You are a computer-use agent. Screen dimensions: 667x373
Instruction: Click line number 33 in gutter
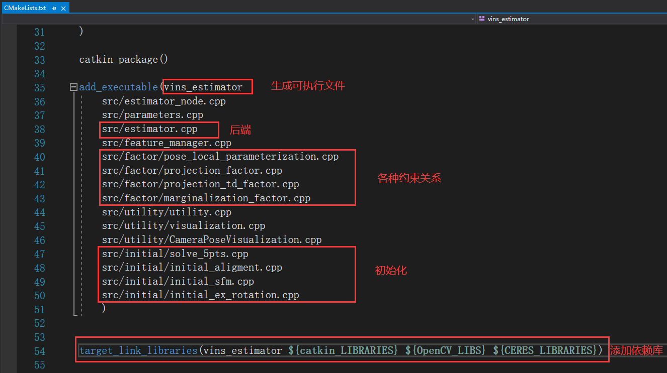[x=39, y=60]
